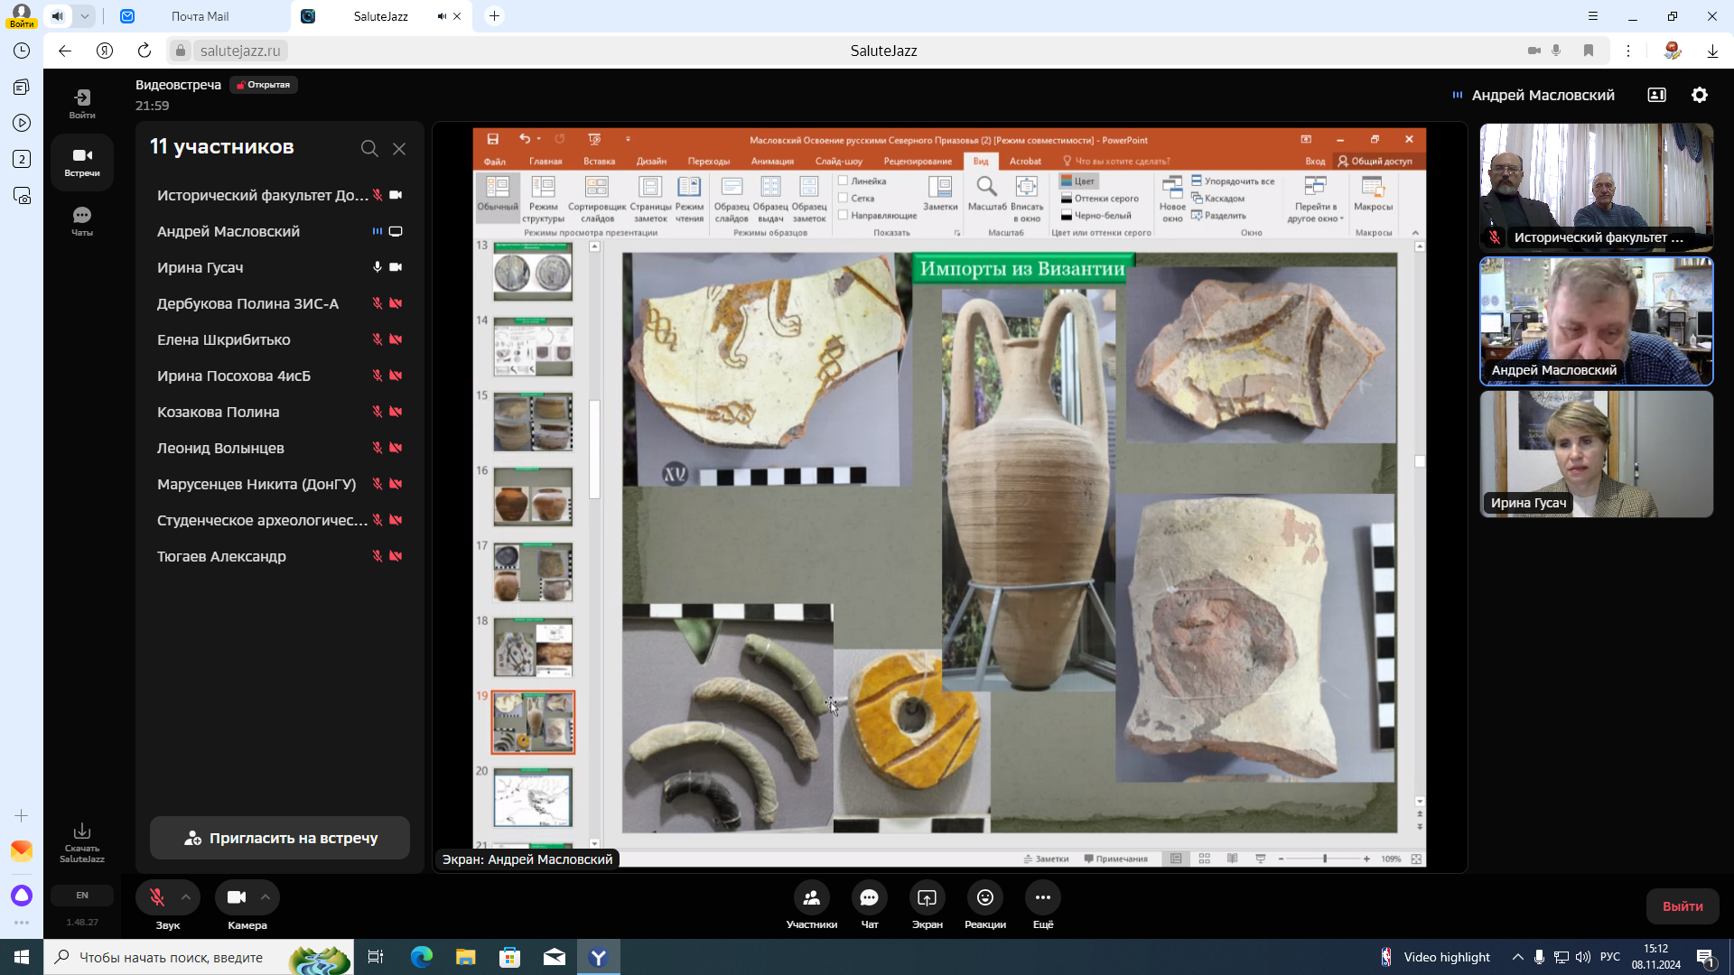Unmute the microphone Звук toggle
The height and width of the screenshot is (975, 1734).
pos(157,897)
